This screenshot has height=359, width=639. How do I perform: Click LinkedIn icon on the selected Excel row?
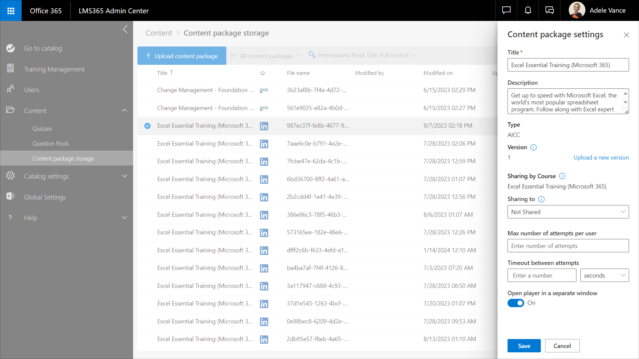(x=264, y=126)
